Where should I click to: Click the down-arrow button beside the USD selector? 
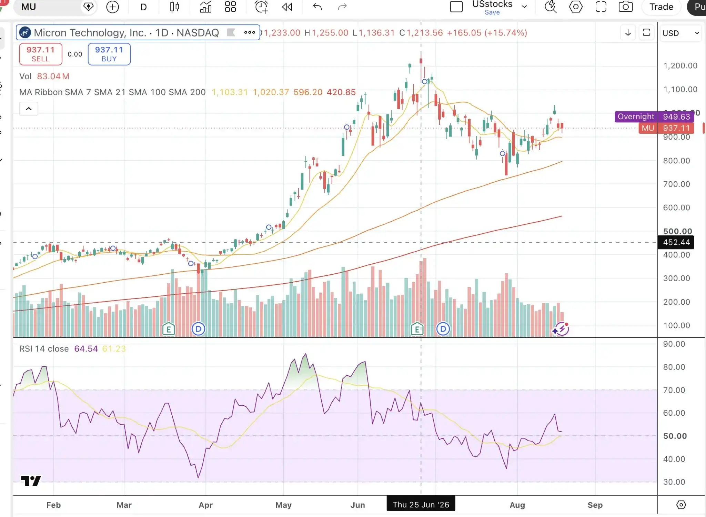coord(628,33)
